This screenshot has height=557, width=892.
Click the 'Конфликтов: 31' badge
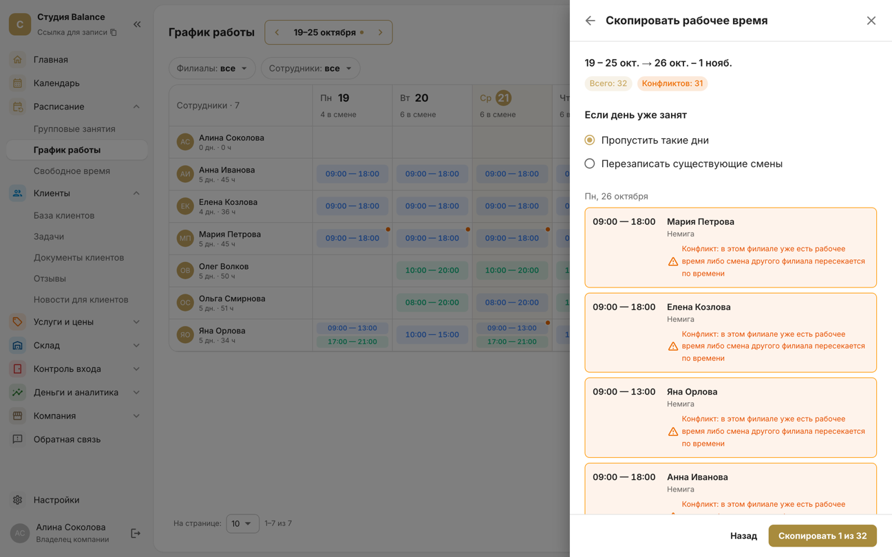672,83
